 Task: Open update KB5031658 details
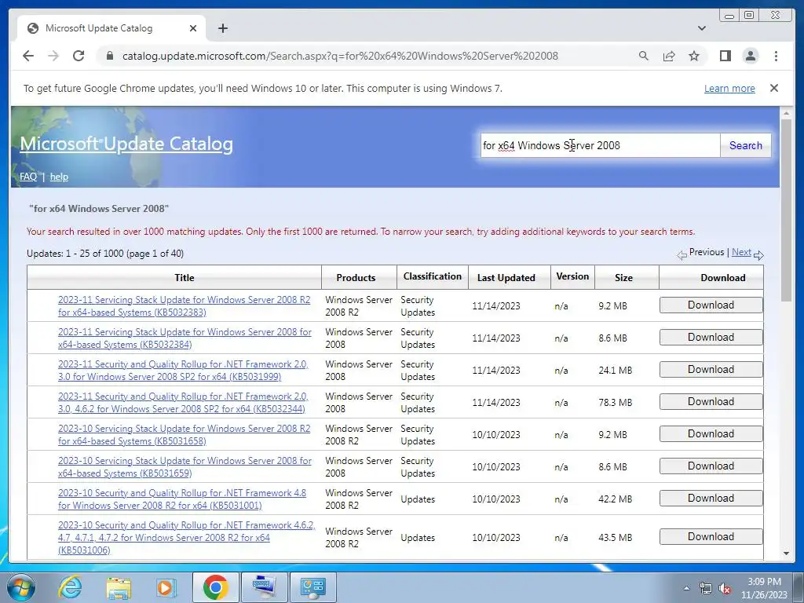(184, 435)
